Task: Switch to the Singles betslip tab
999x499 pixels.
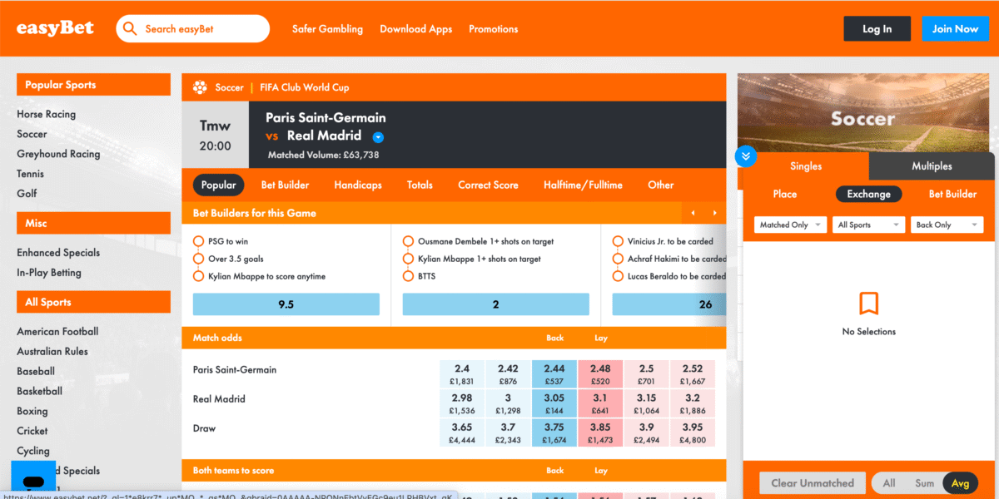Action: pos(806,166)
